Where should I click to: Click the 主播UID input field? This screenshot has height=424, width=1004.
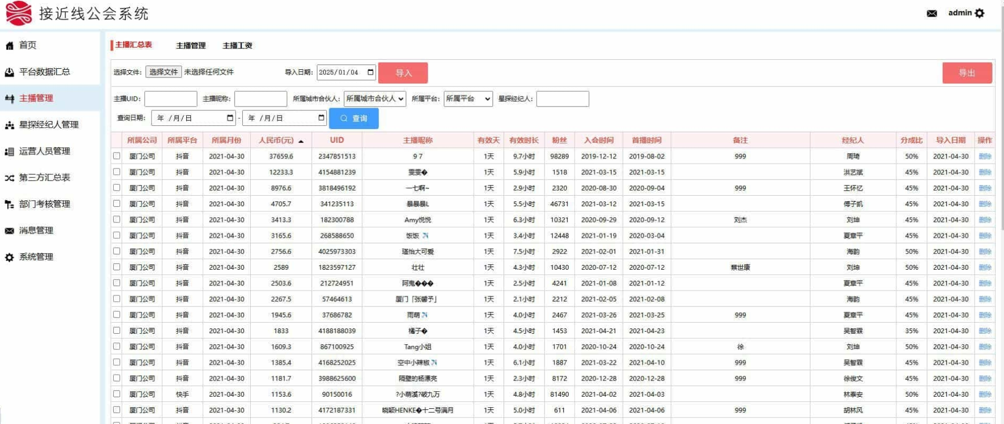pos(170,99)
